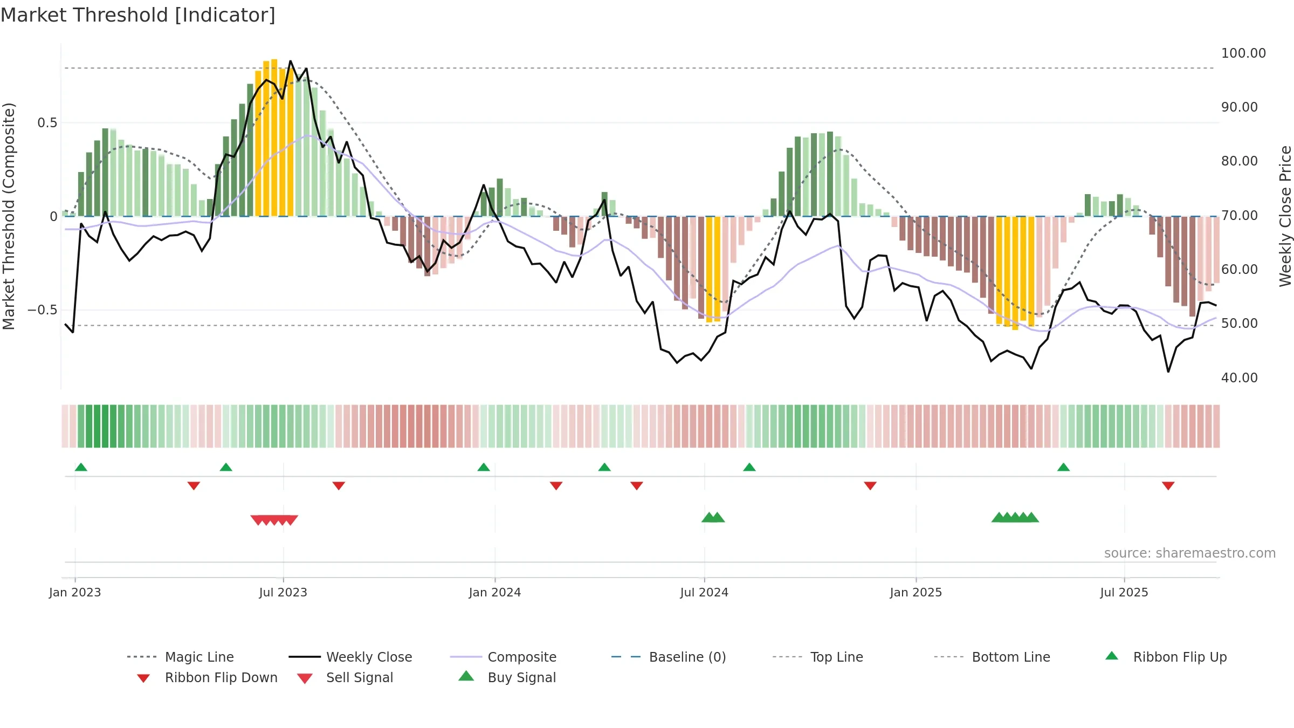Click the Jan 2025 x-axis label

(916, 592)
